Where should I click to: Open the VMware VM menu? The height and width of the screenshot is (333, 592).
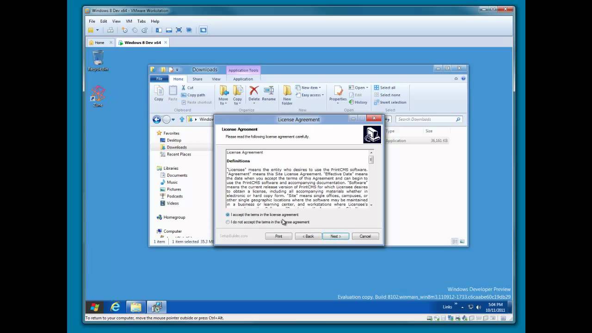(x=129, y=21)
